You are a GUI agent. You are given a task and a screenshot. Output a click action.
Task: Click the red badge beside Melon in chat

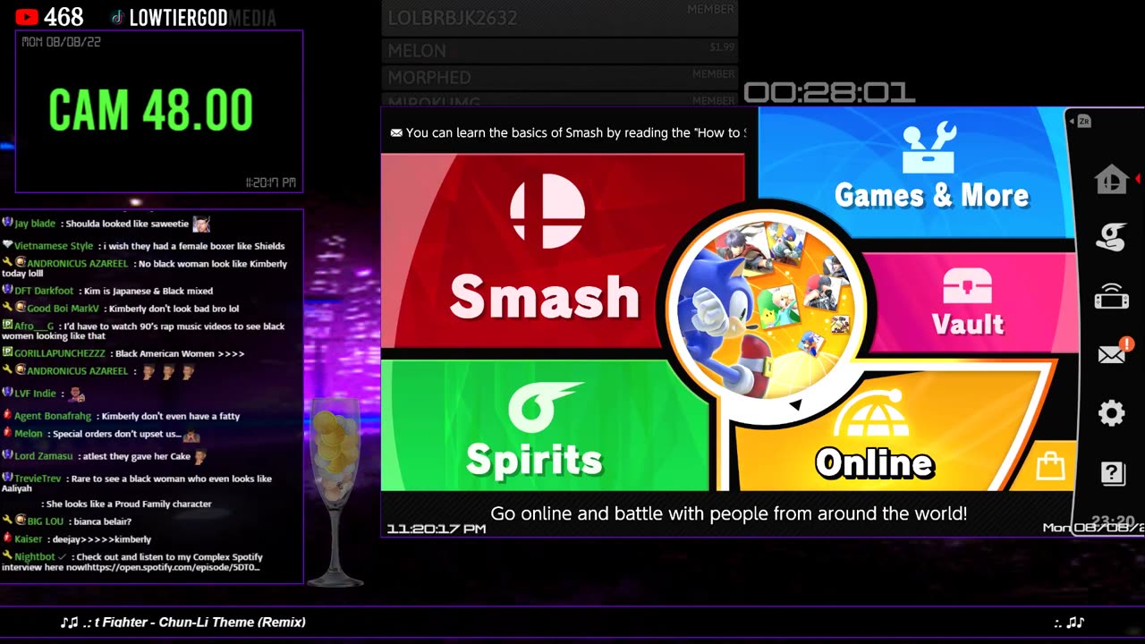point(7,434)
